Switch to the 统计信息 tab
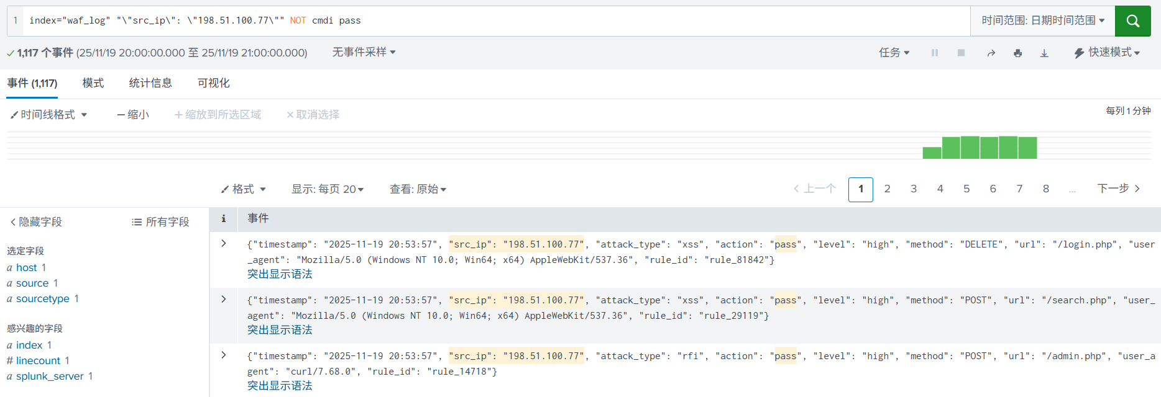This screenshot has width=1161, height=397. [150, 83]
